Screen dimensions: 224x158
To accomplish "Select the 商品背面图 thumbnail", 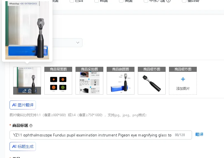I will (58, 81).
